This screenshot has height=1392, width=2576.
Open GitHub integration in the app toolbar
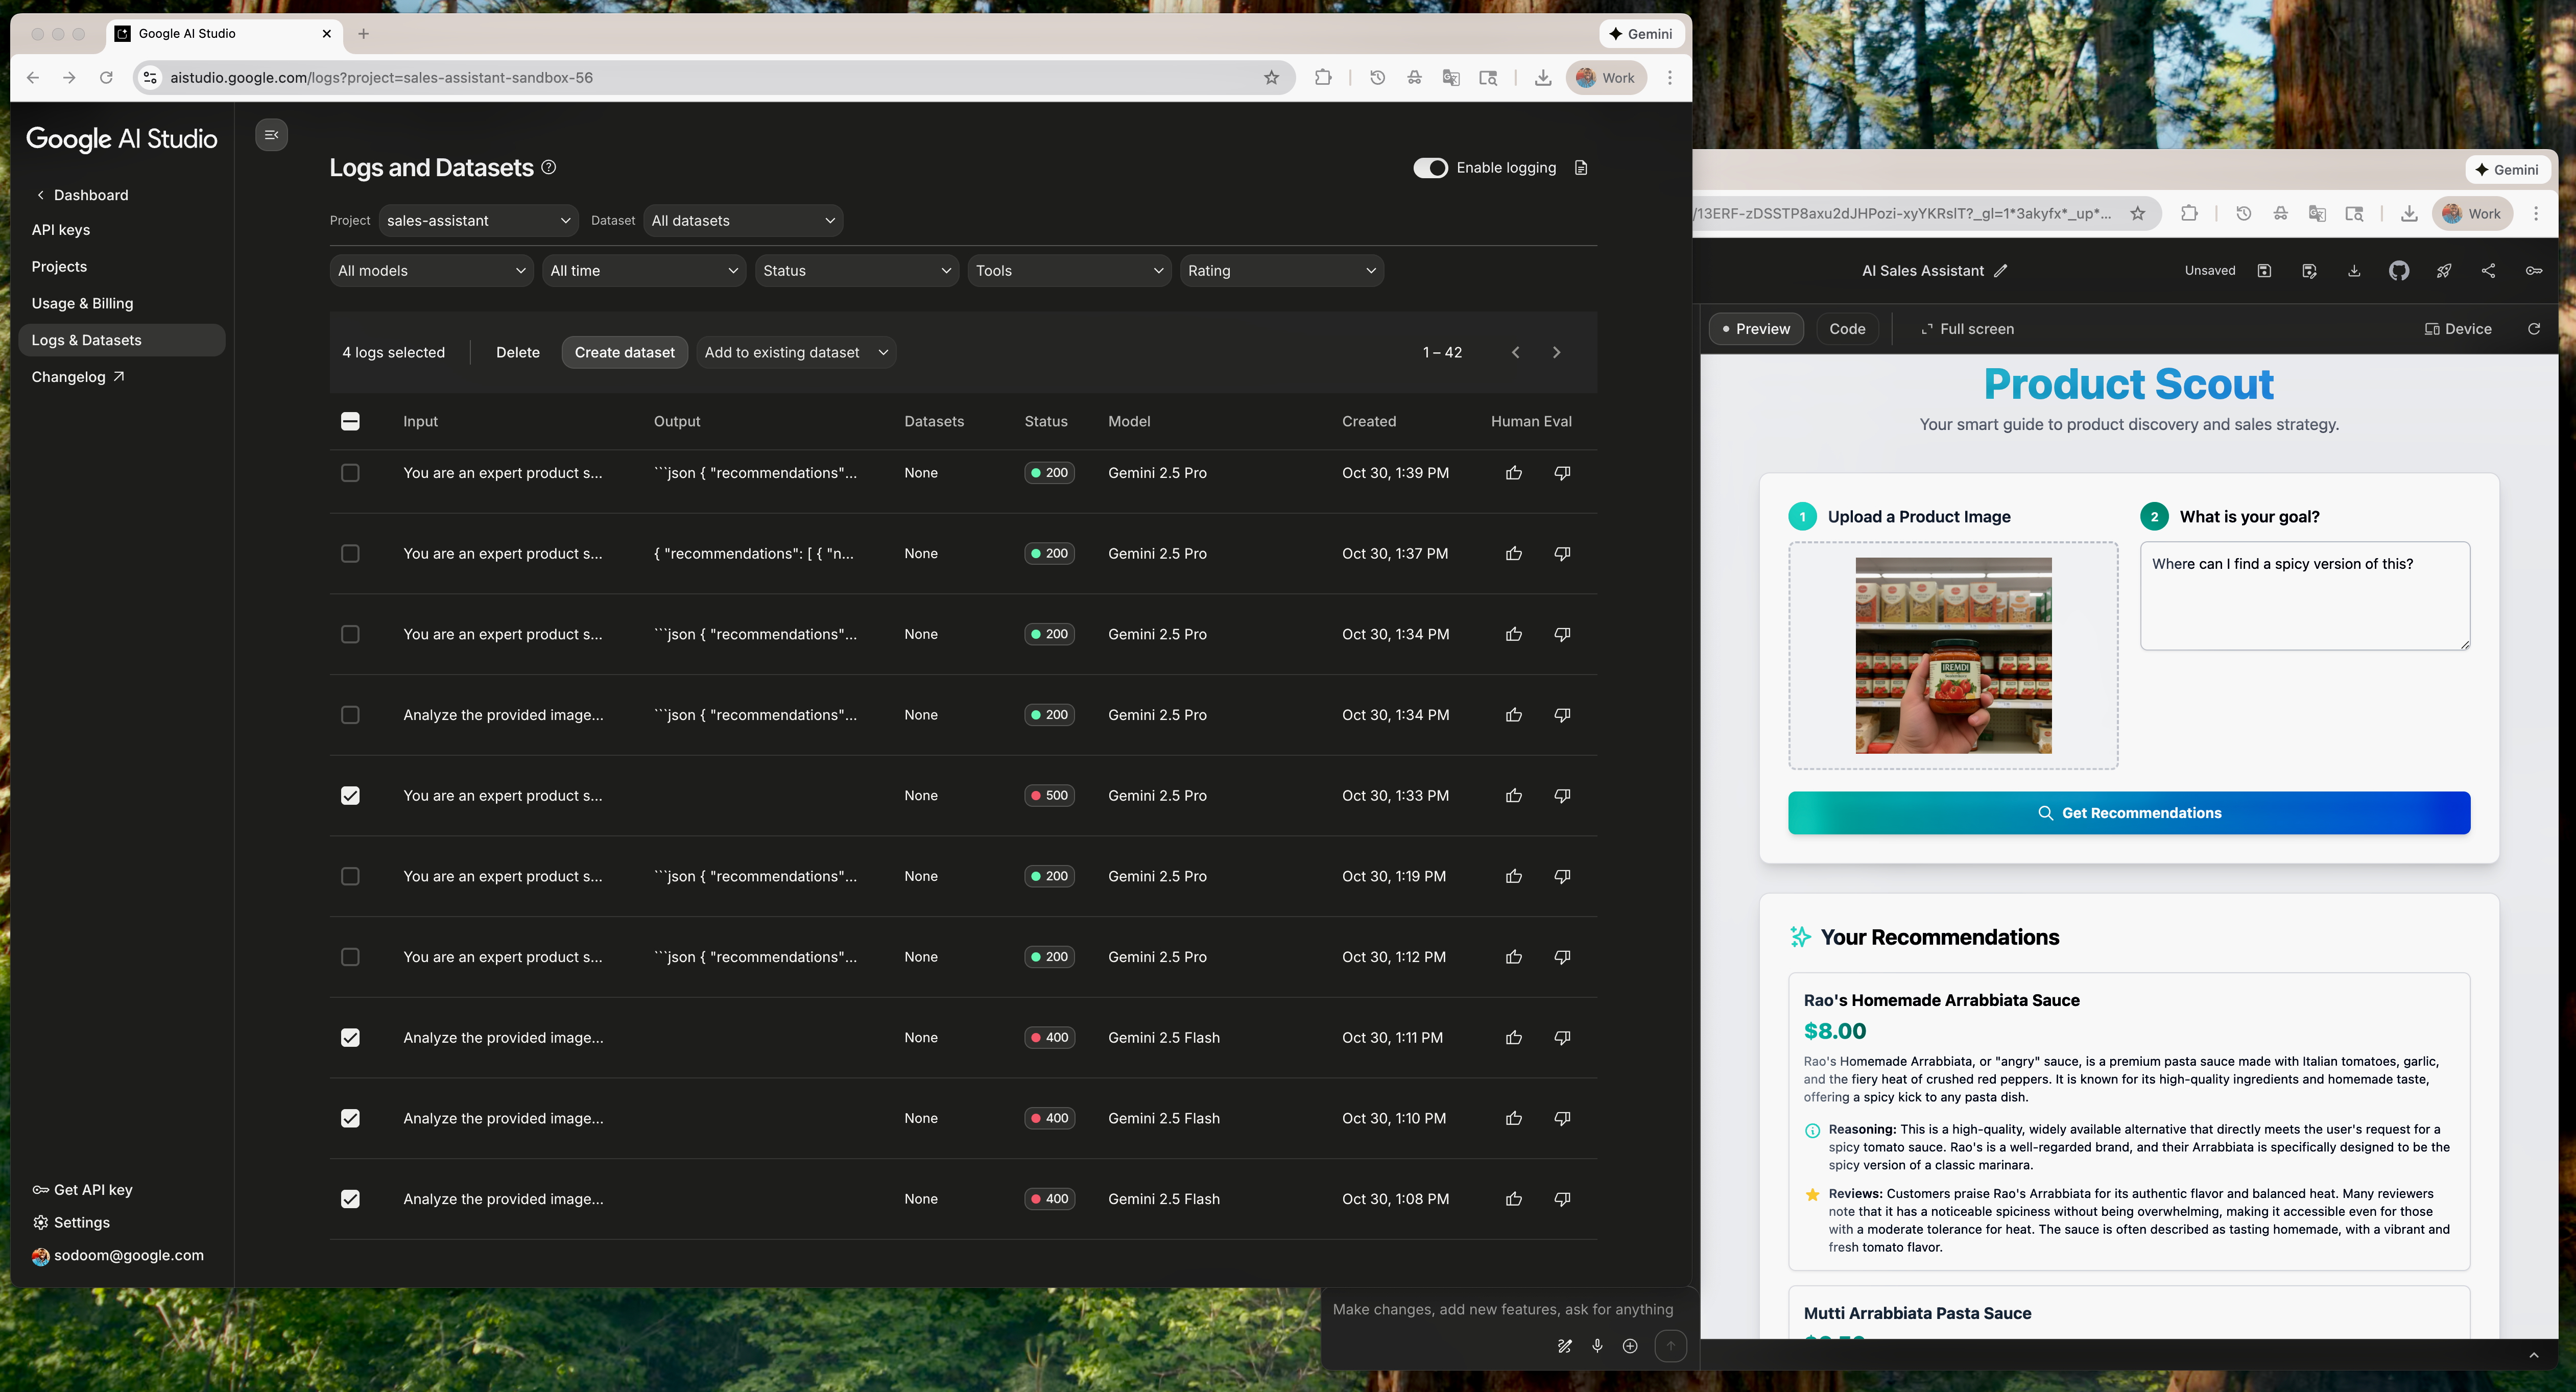[x=2398, y=271]
